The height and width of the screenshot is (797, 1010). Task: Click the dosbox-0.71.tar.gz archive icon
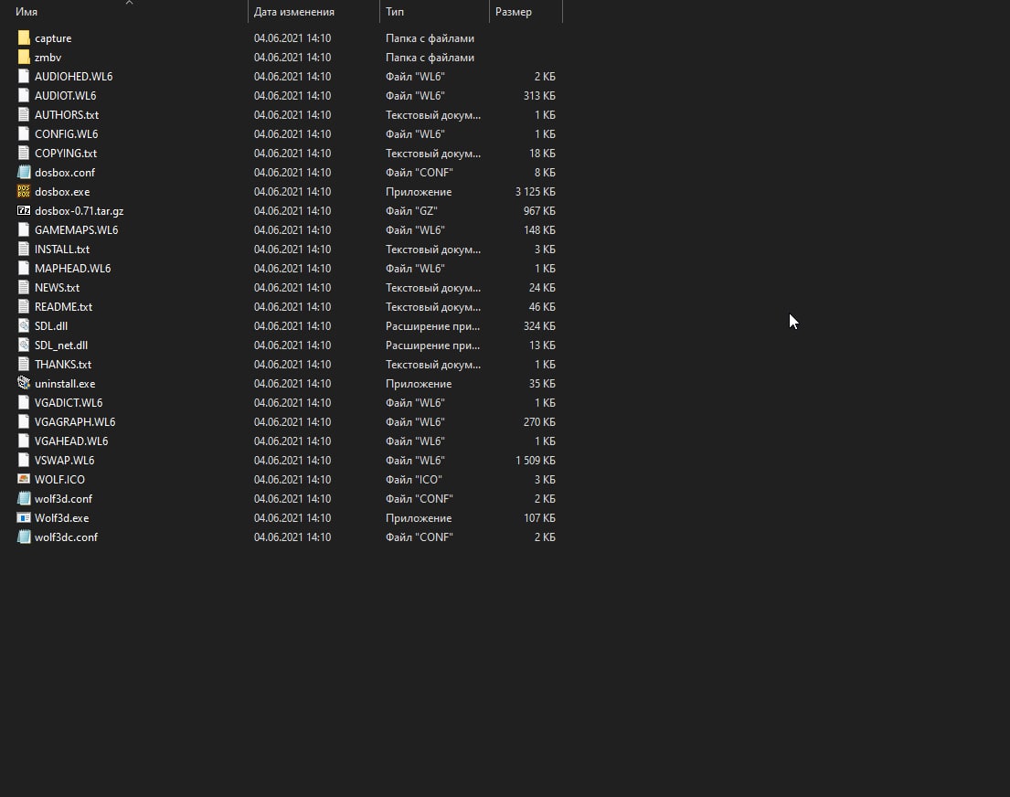(x=24, y=211)
